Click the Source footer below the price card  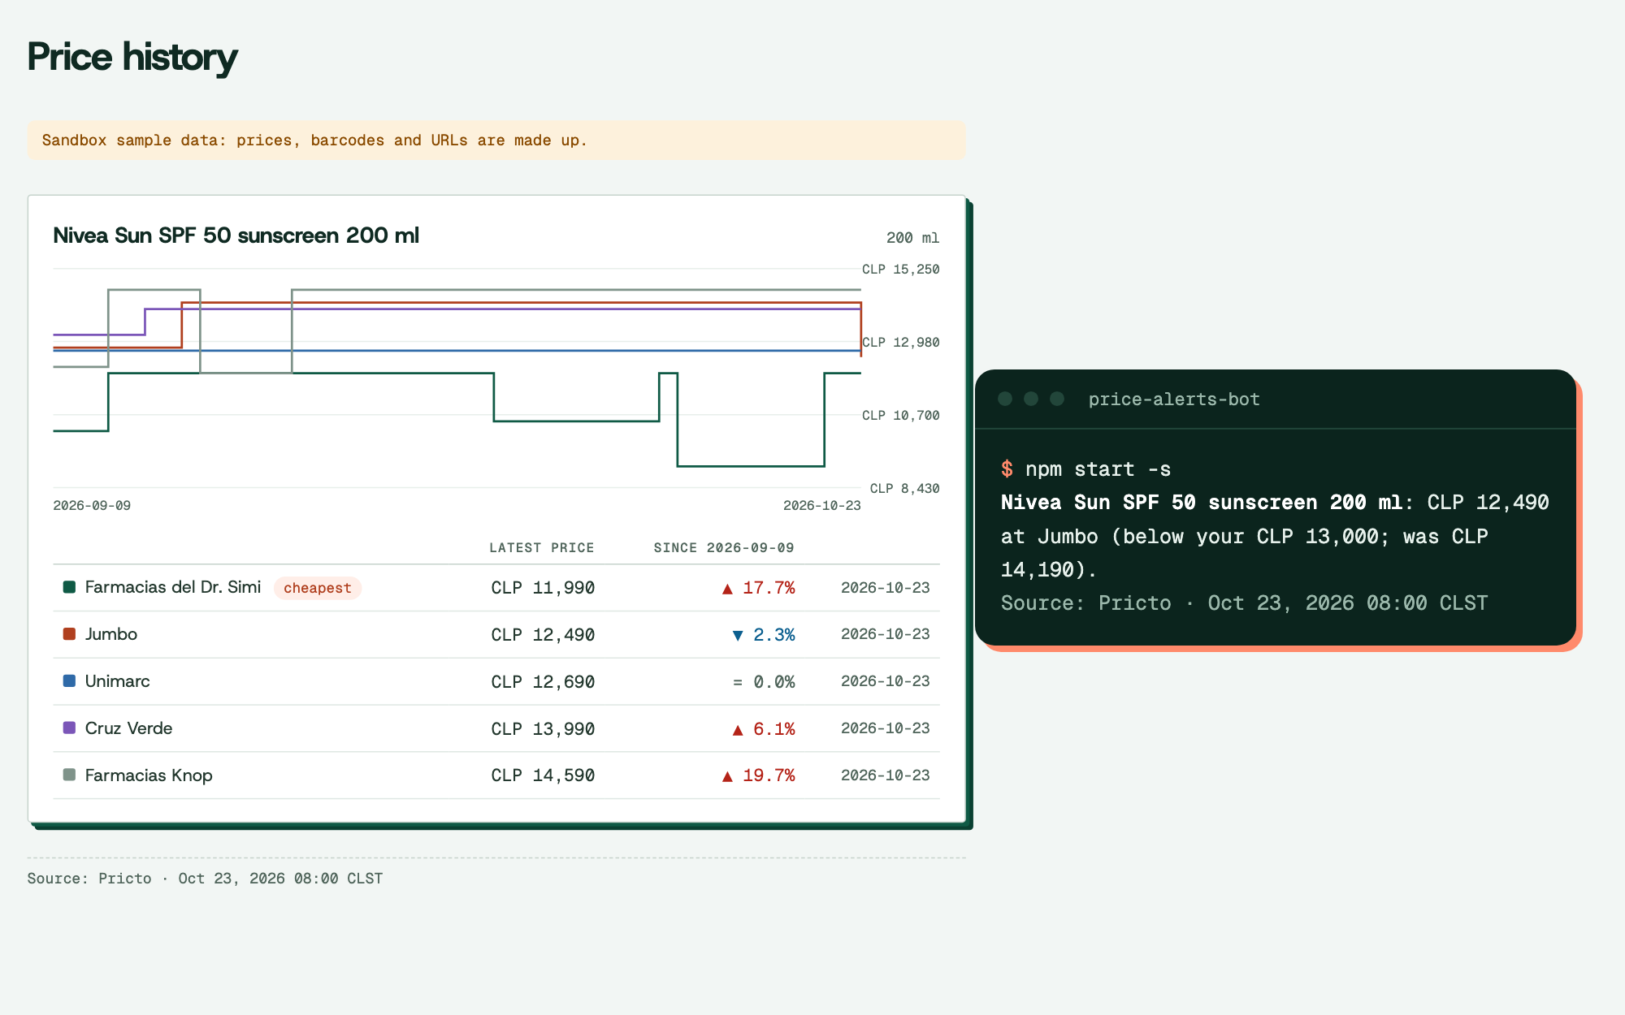(205, 879)
